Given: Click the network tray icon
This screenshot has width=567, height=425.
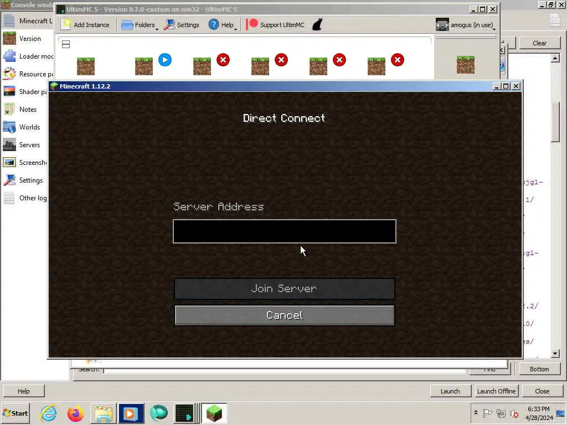Looking at the screenshot, I should tap(501, 413).
